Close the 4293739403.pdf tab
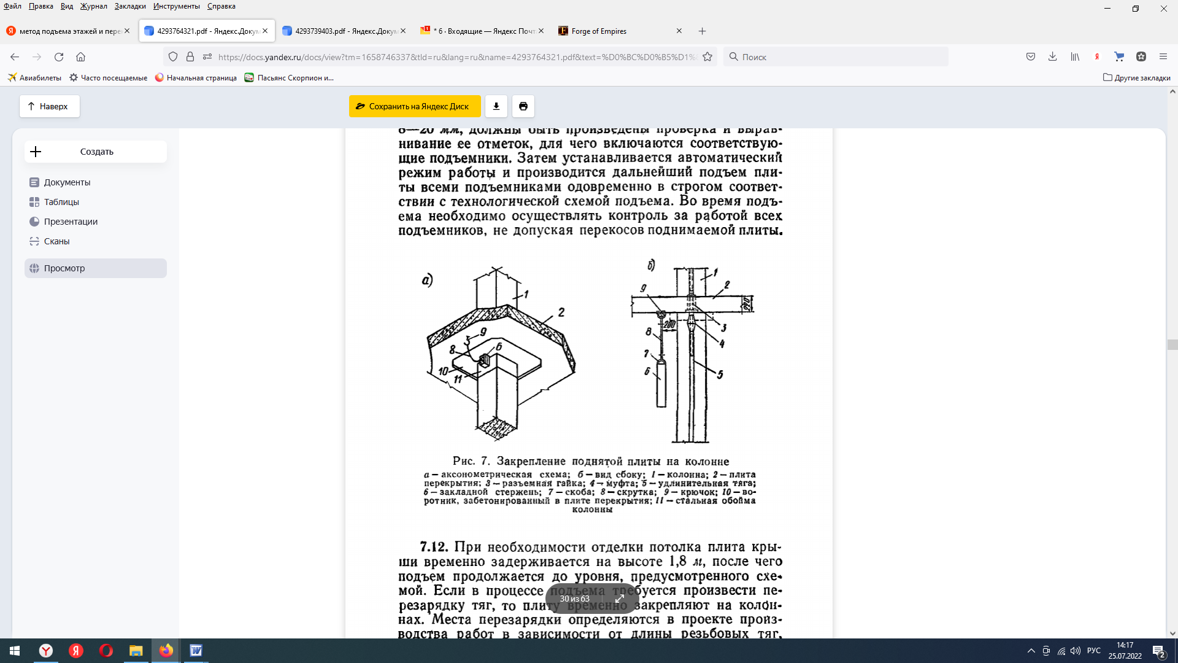 [403, 31]
